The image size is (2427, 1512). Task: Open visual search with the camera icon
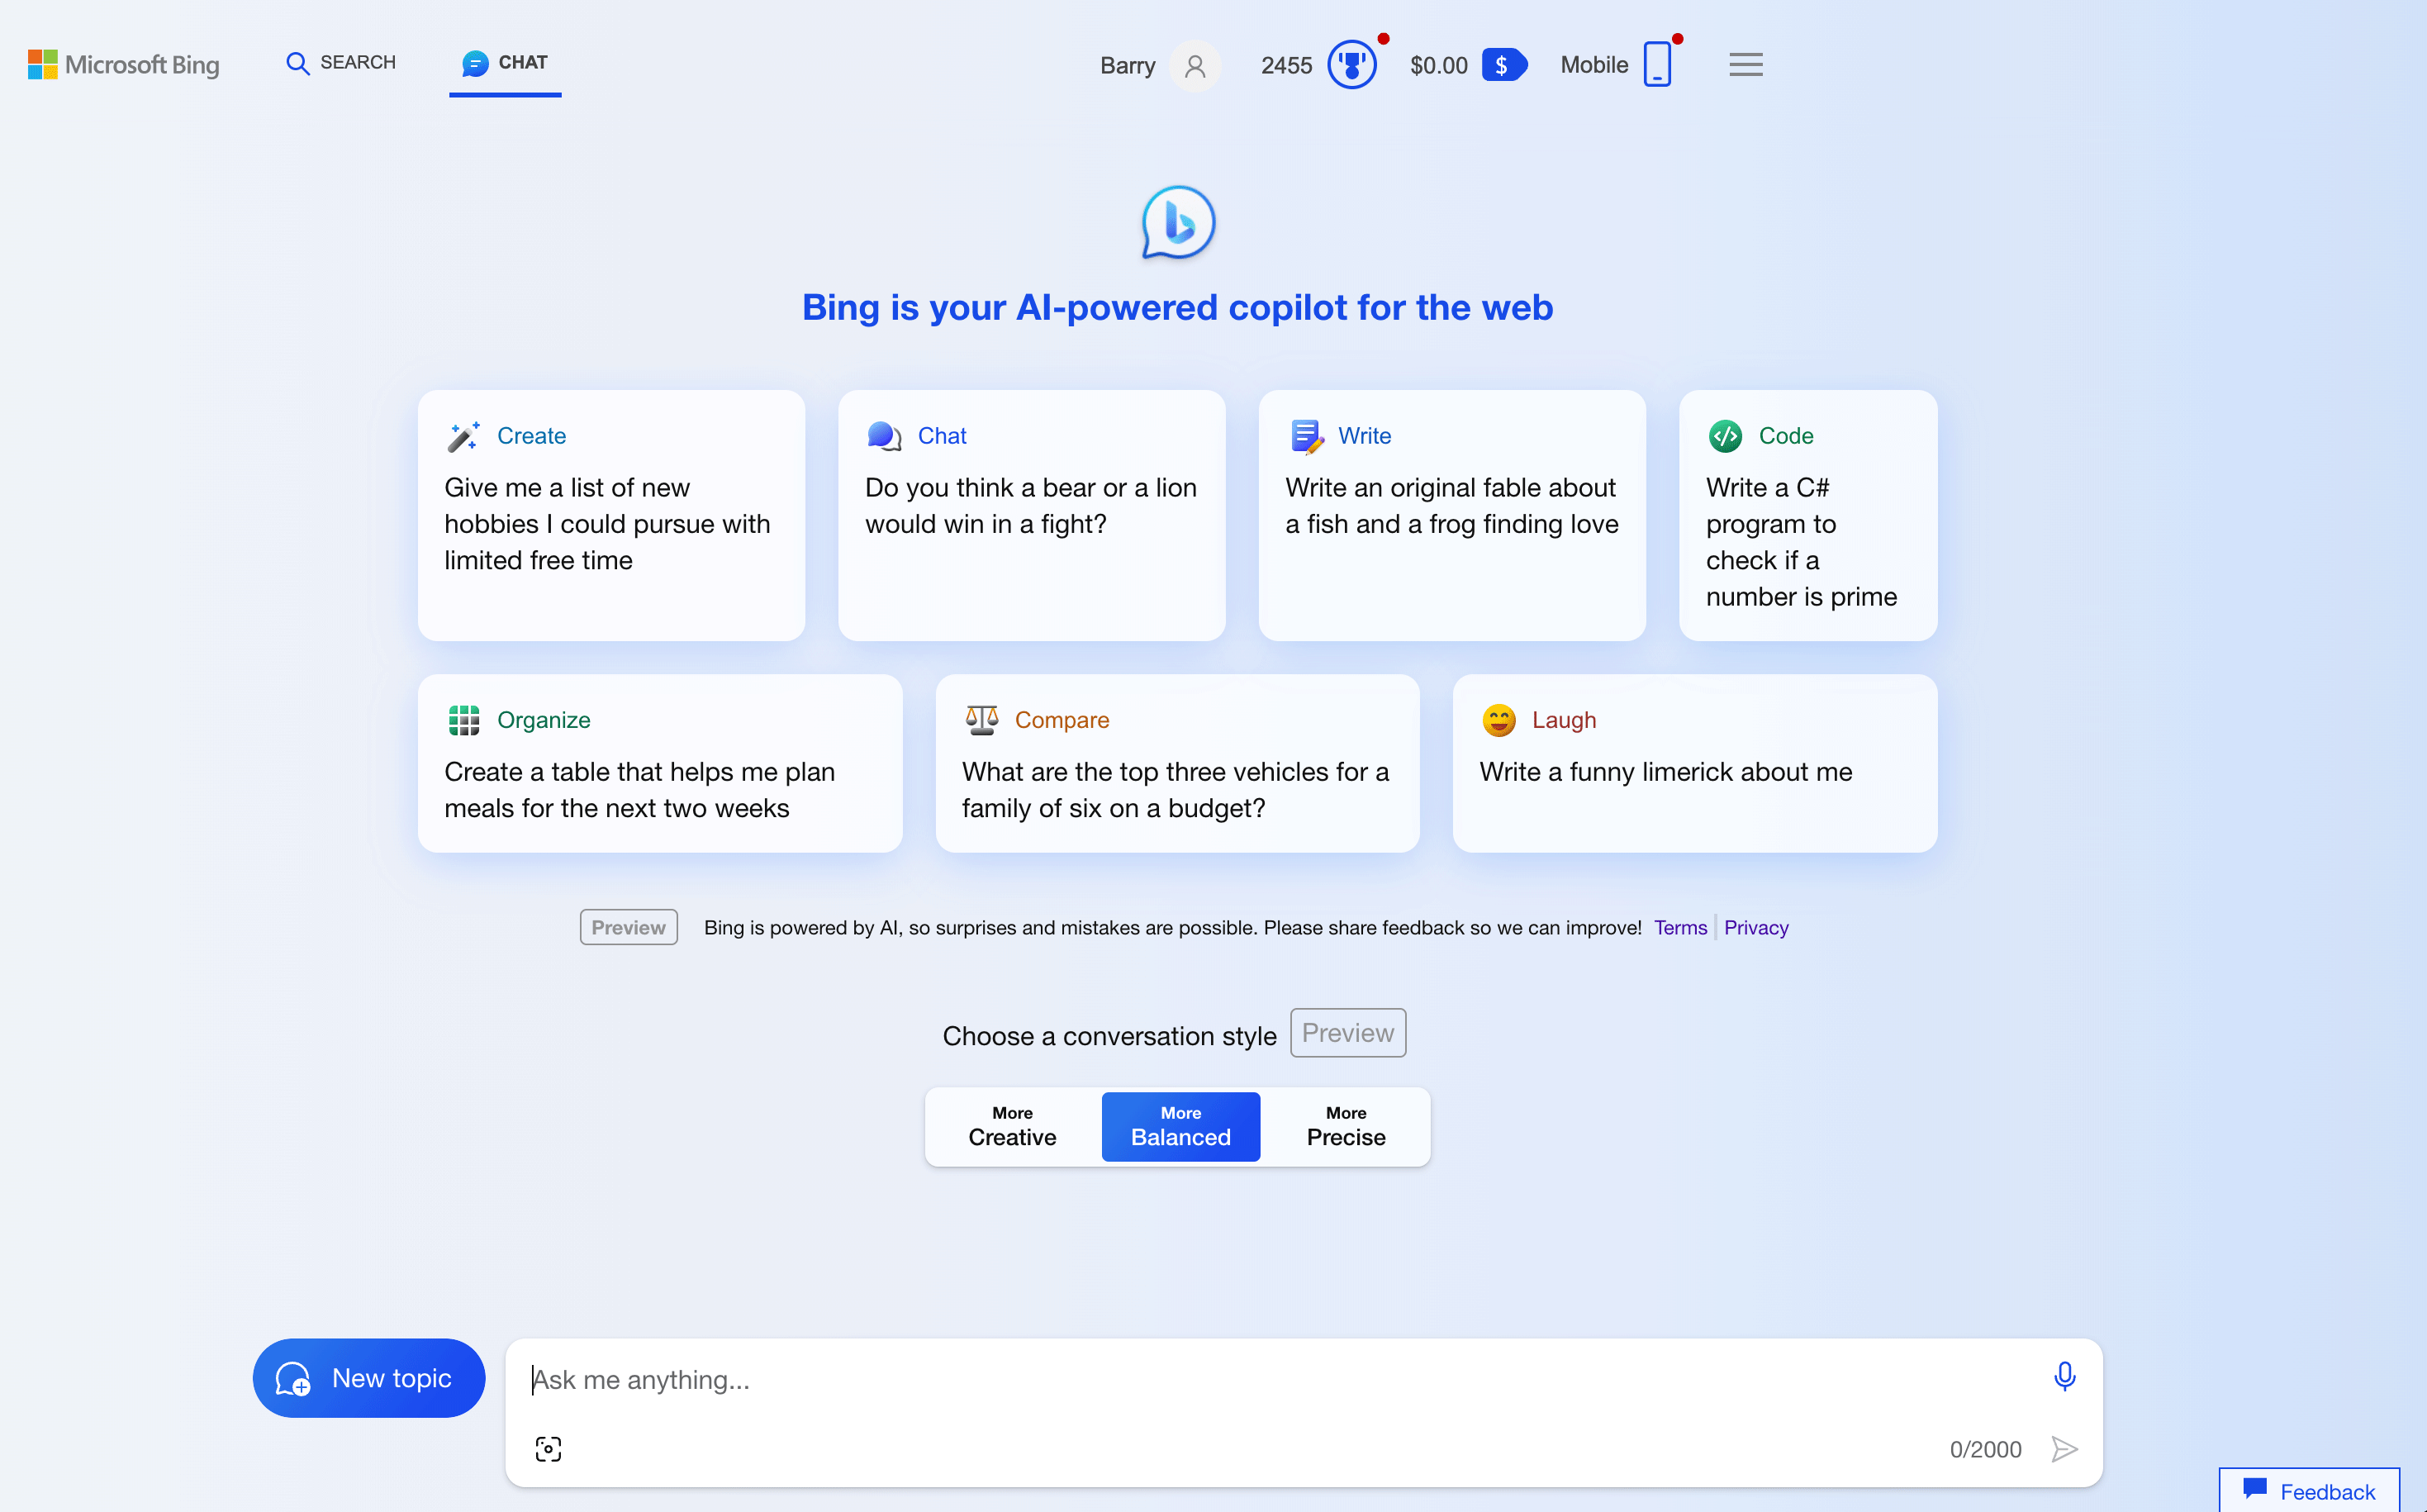click(547, 1447)
